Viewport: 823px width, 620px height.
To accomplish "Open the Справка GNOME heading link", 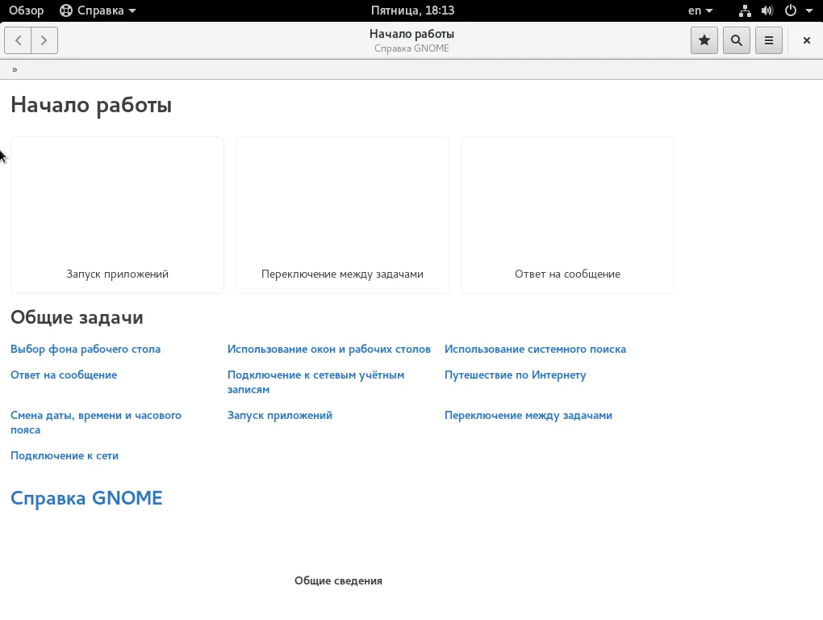I will click(x=86, y=497).
